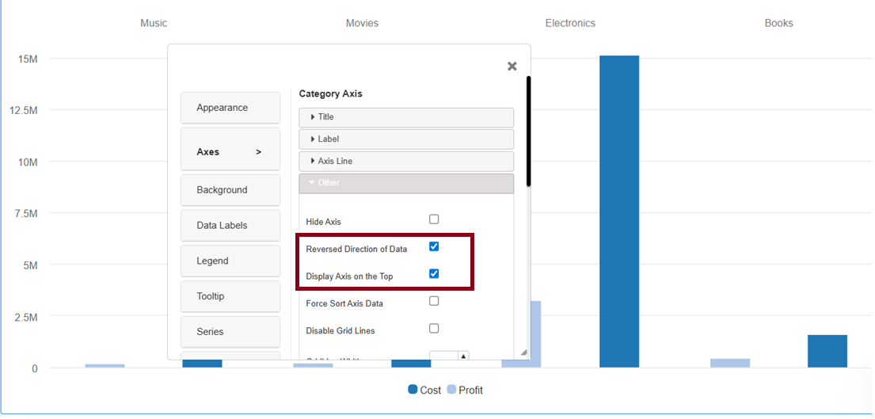Open the Appearance settings tab
This screenshot has height=419, width=875.
[230, 108]
